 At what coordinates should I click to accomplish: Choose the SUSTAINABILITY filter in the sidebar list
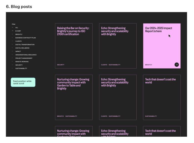pos(21,68)
